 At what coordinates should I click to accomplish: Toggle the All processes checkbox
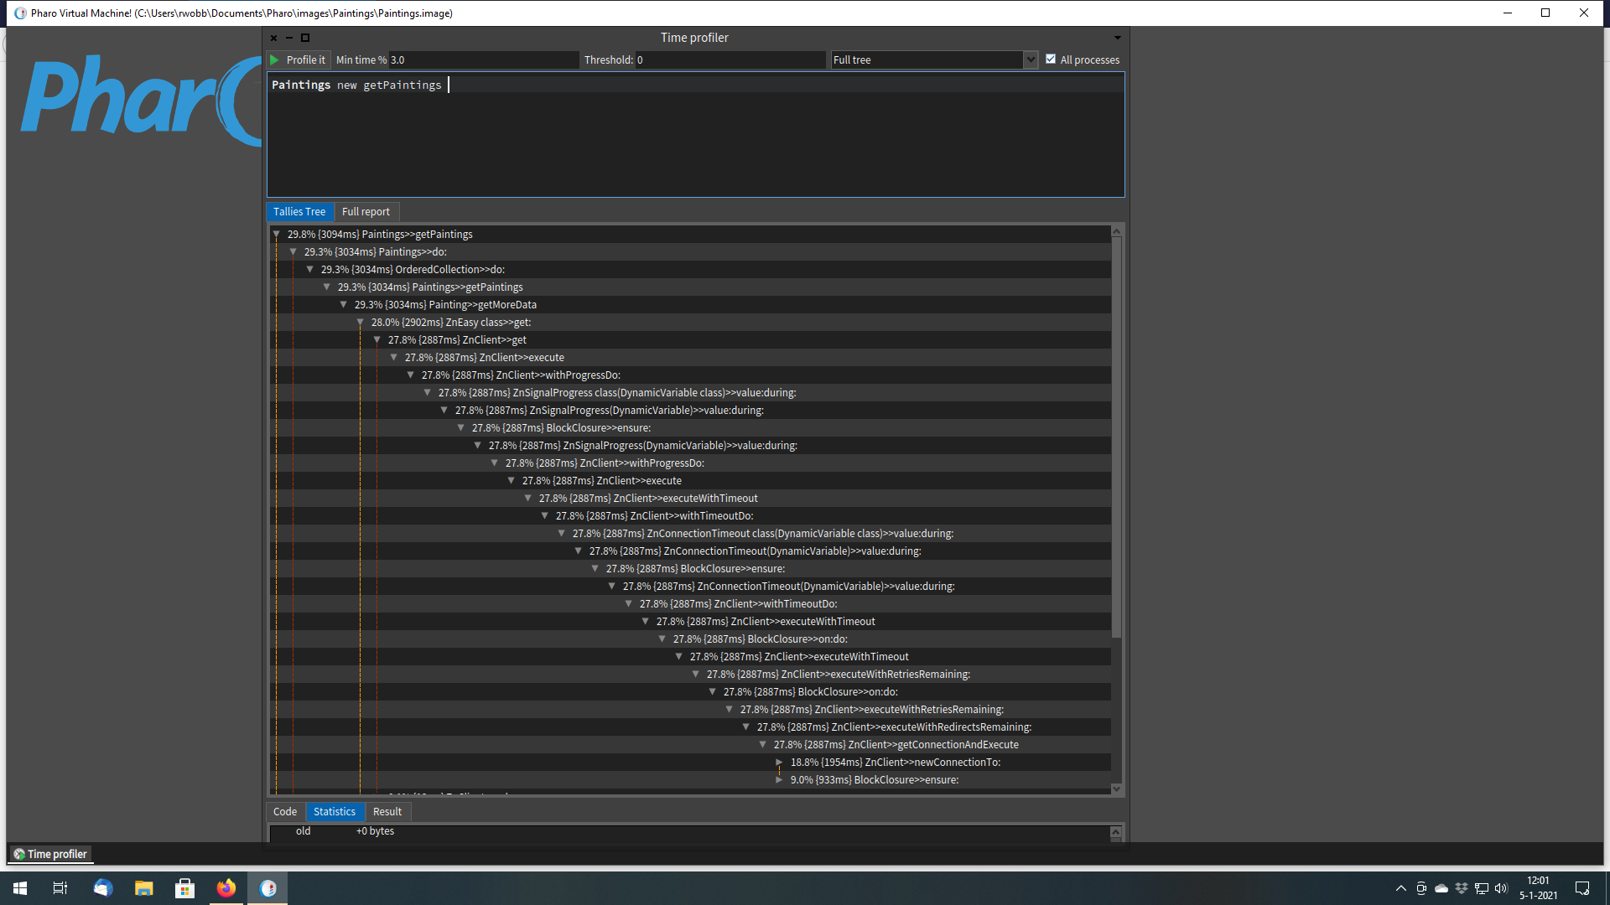pyautogui.click(x=1051, y=59)
